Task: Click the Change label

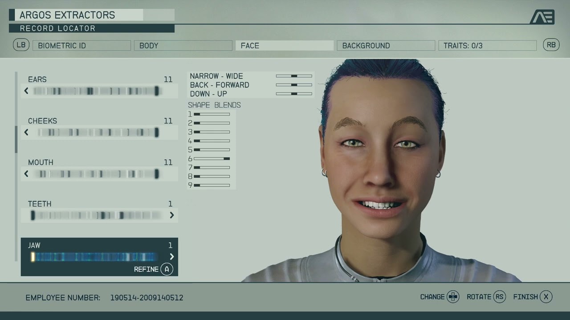Action: (432, 297)
